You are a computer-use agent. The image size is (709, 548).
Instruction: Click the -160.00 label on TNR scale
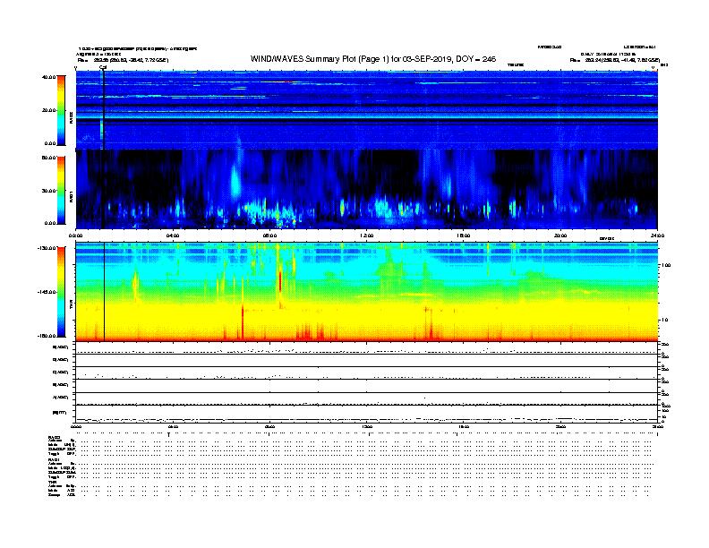(x=47, y=336)
